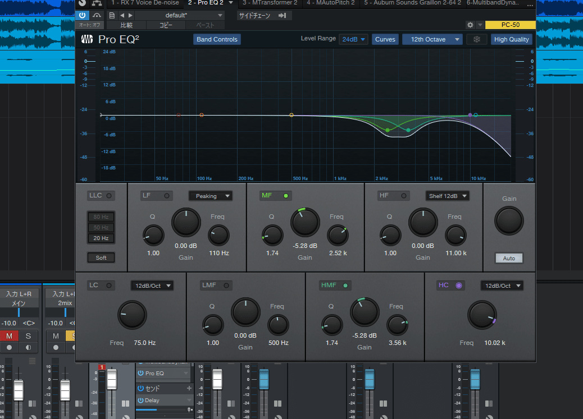Click monitor icon on 'メイン' channel
Screen dimensions: 583x419
(28, 348)
